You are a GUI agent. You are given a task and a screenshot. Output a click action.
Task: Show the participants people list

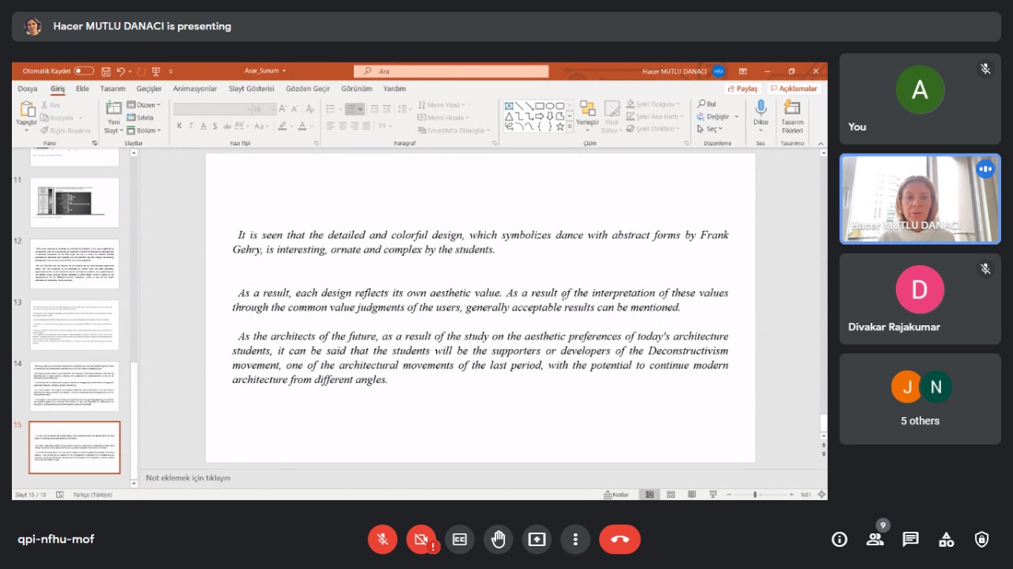(875, 539)
